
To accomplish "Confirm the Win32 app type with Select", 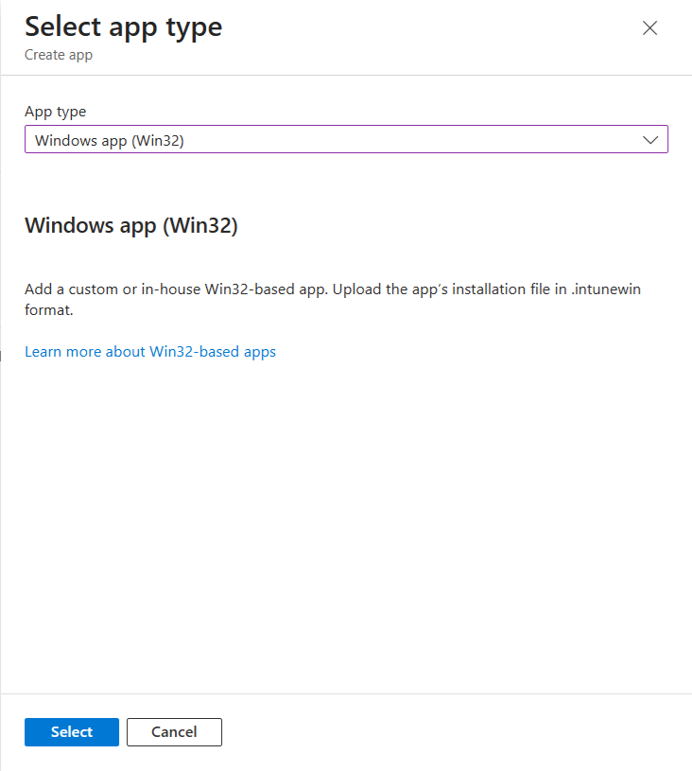I will click(72, 731).
